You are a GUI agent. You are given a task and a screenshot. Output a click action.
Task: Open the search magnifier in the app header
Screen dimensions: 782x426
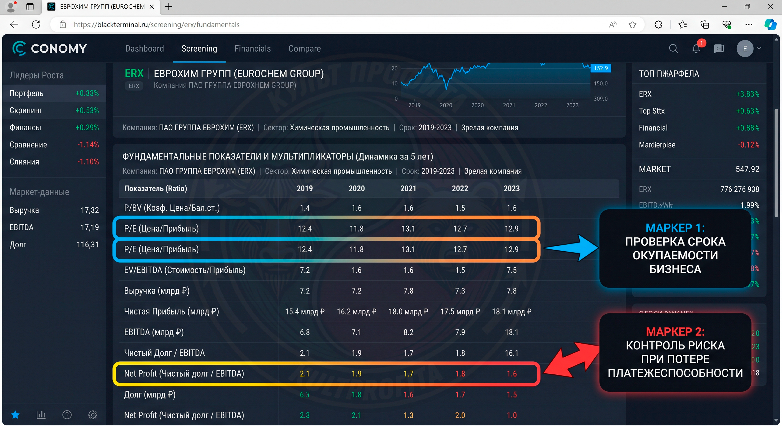(673, 49)
